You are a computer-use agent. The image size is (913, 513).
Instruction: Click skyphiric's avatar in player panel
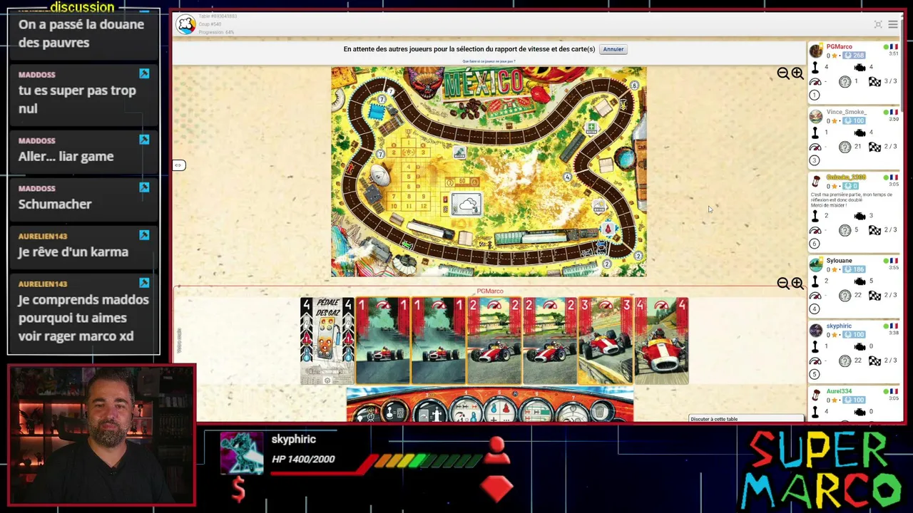coord(816,331)
